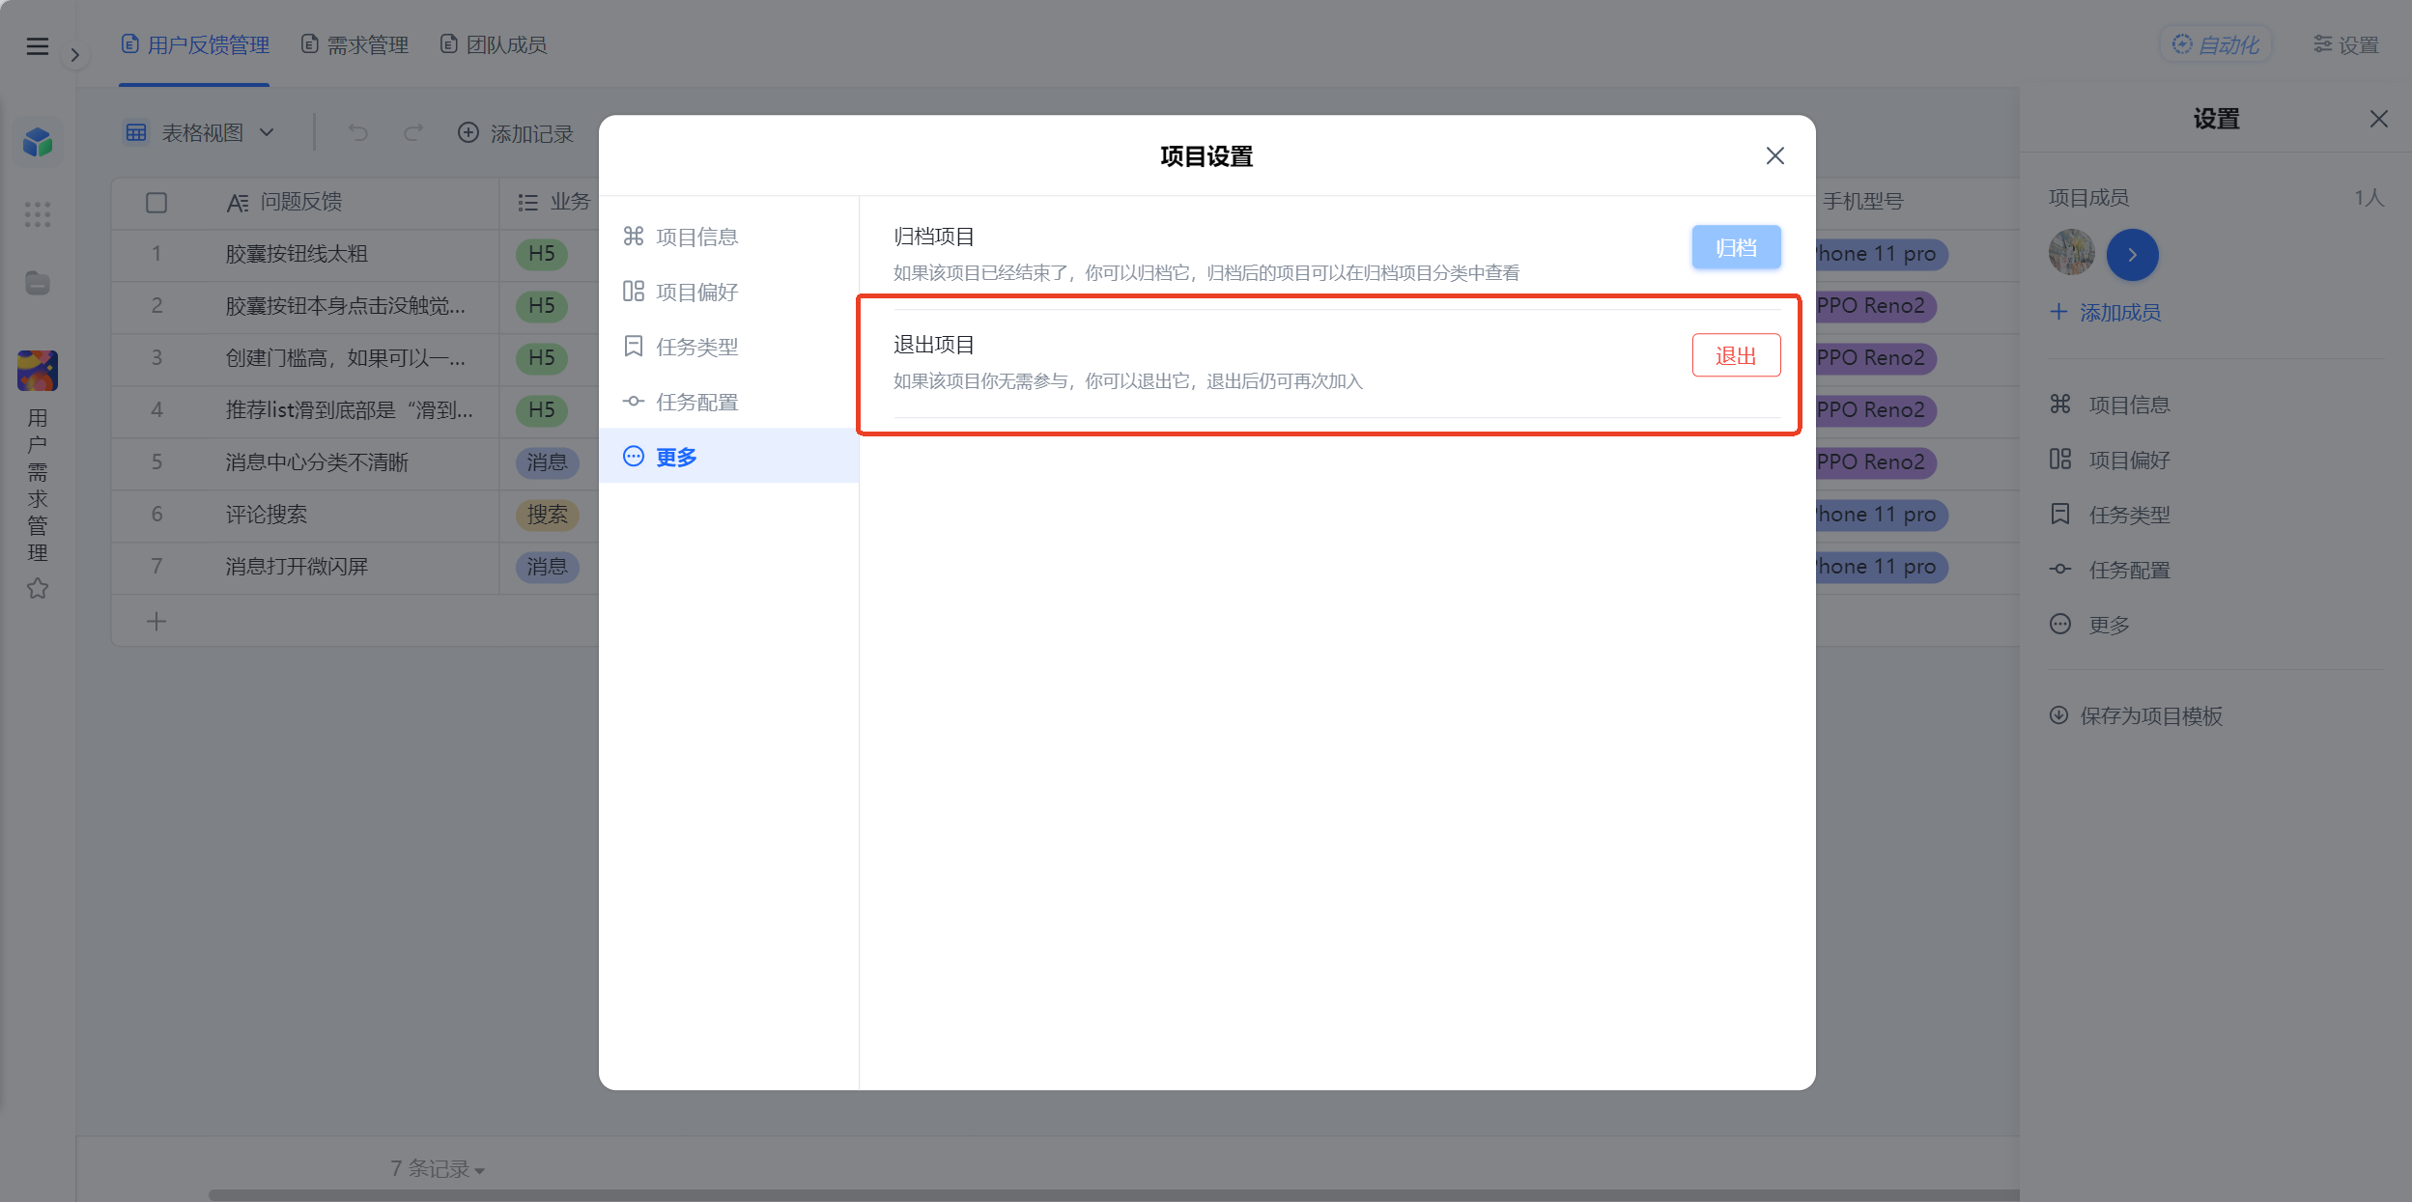Open the 自动化 button

[x=2215, y=45]
